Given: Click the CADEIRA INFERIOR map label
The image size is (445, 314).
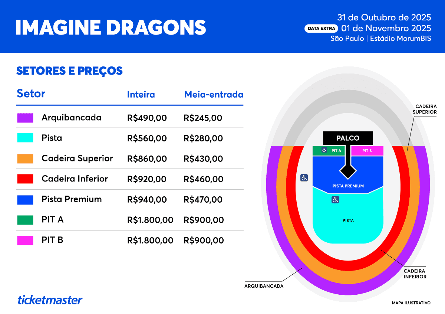Looking at the screenshot, I should (x=415, y=274).
